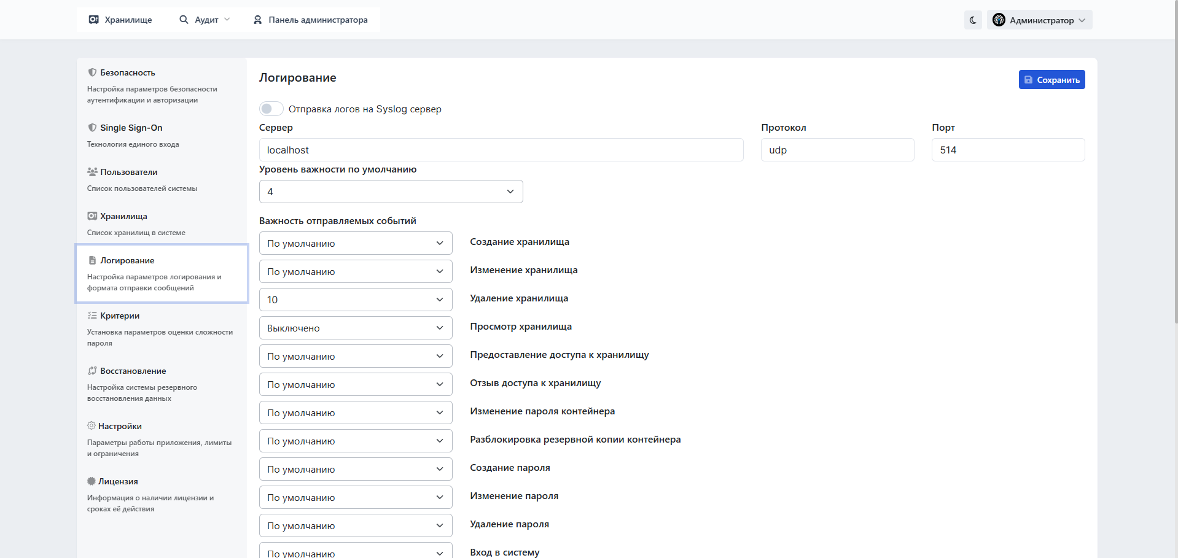This screenshot has width=1178, height=558.
Task: Click the Сервер input field
Action: coord(501,150)
